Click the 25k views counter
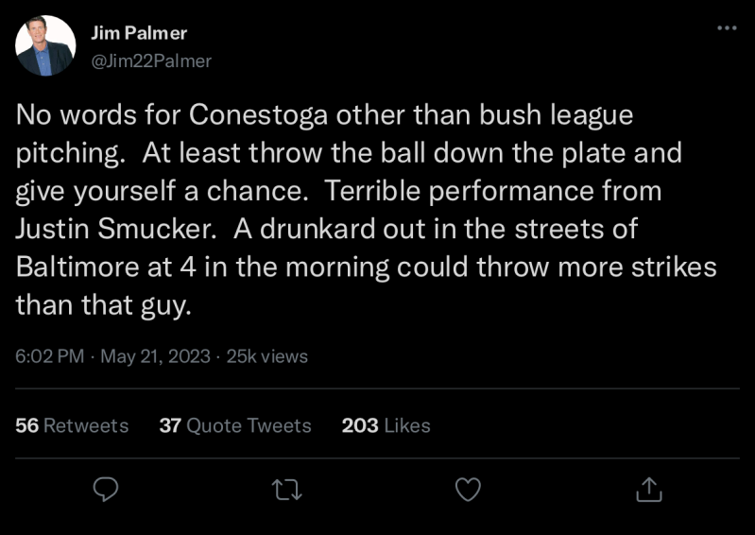755x535 pixels. [267, 356]
